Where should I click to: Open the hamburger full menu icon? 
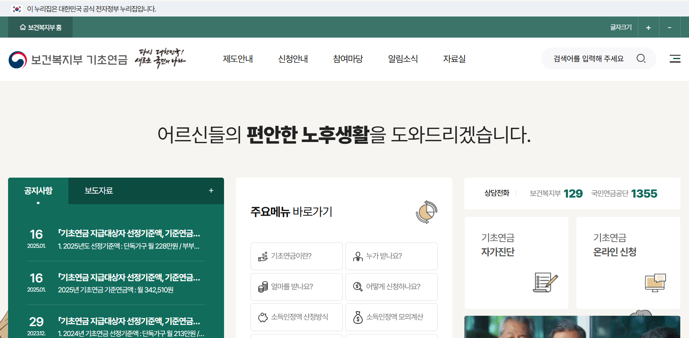pyautogui.click(x=675, y=59)
